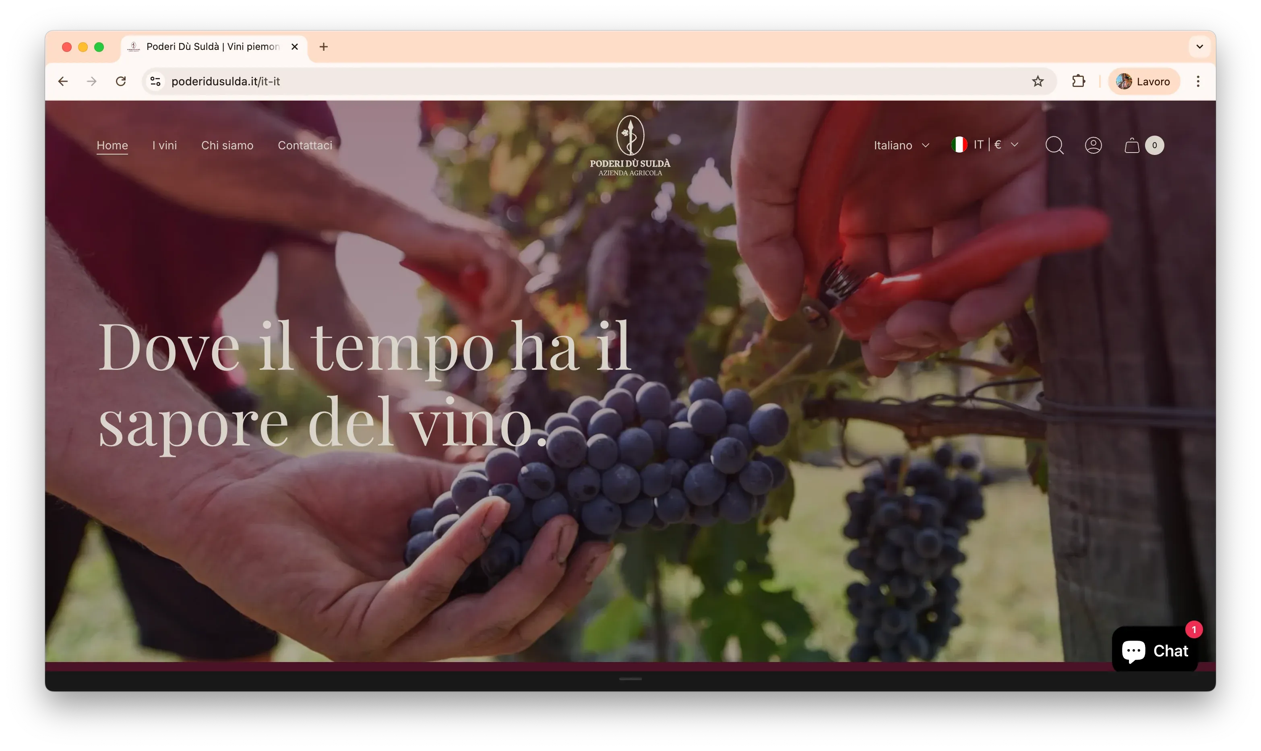
Task: Click the Italian flag icon in header
Action: pos(959,144)
